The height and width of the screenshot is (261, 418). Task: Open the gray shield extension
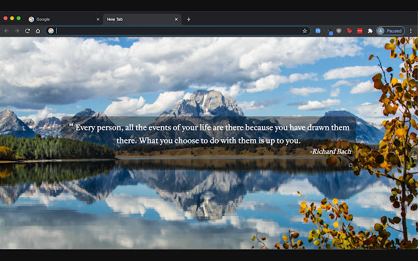point(339,31)
